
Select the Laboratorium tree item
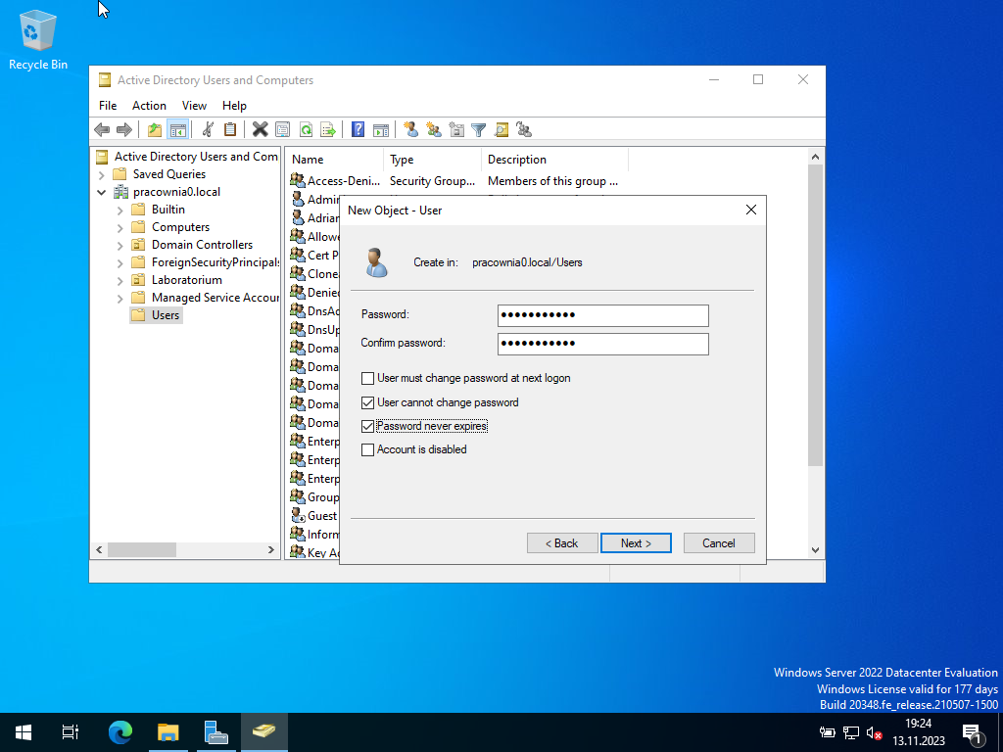[x=187, y=280]
